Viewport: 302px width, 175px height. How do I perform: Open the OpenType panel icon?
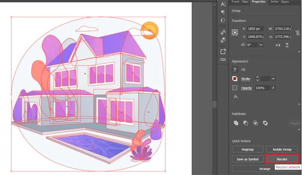223,20
